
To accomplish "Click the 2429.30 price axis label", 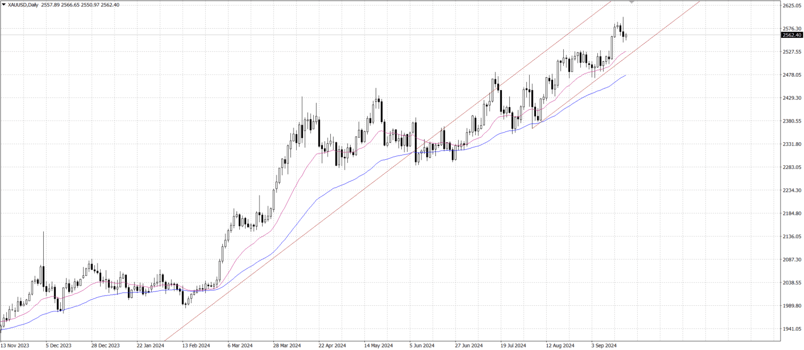I will (792, 98).
